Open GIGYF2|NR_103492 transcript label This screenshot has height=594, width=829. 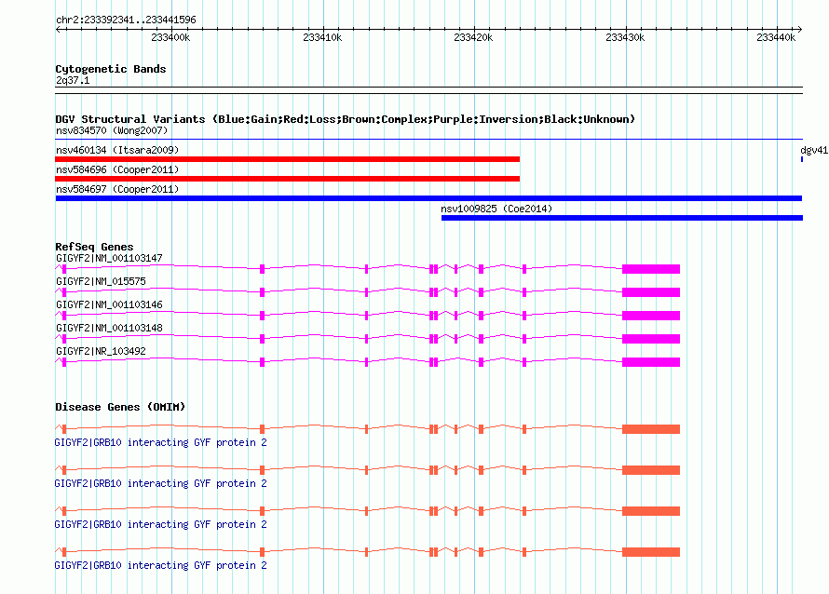[101, 351]
